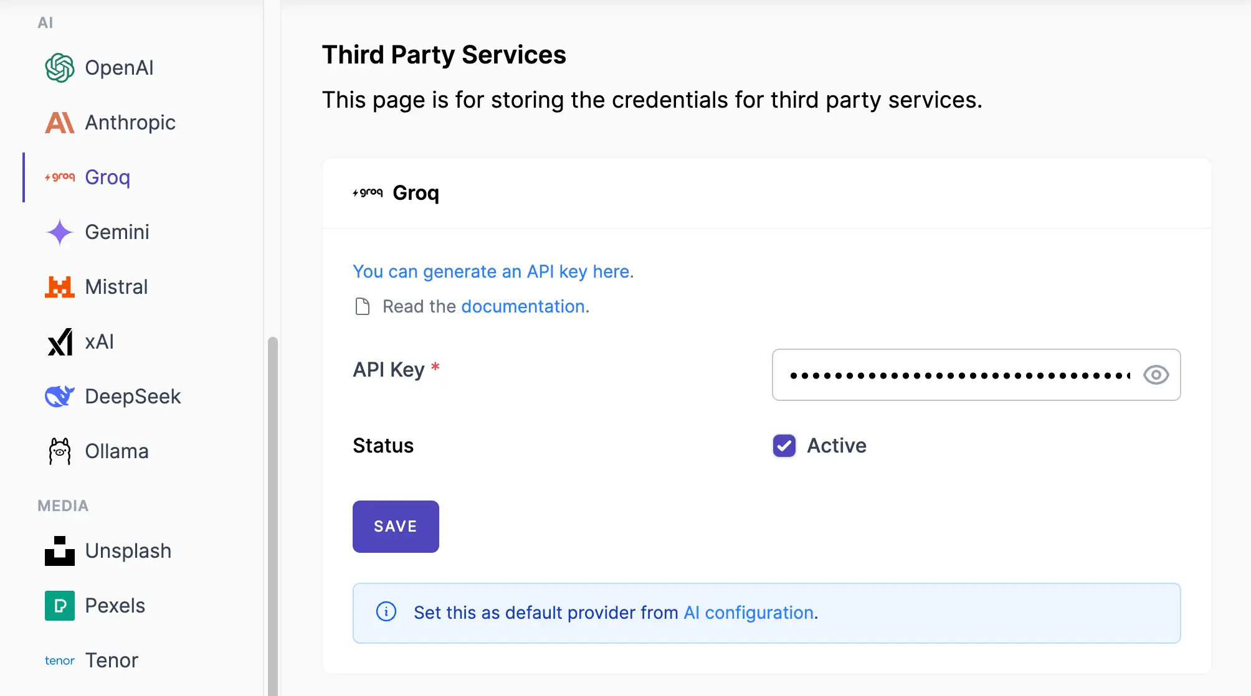
Task: Select the Gemini star icon
Action: click(60, 232)
